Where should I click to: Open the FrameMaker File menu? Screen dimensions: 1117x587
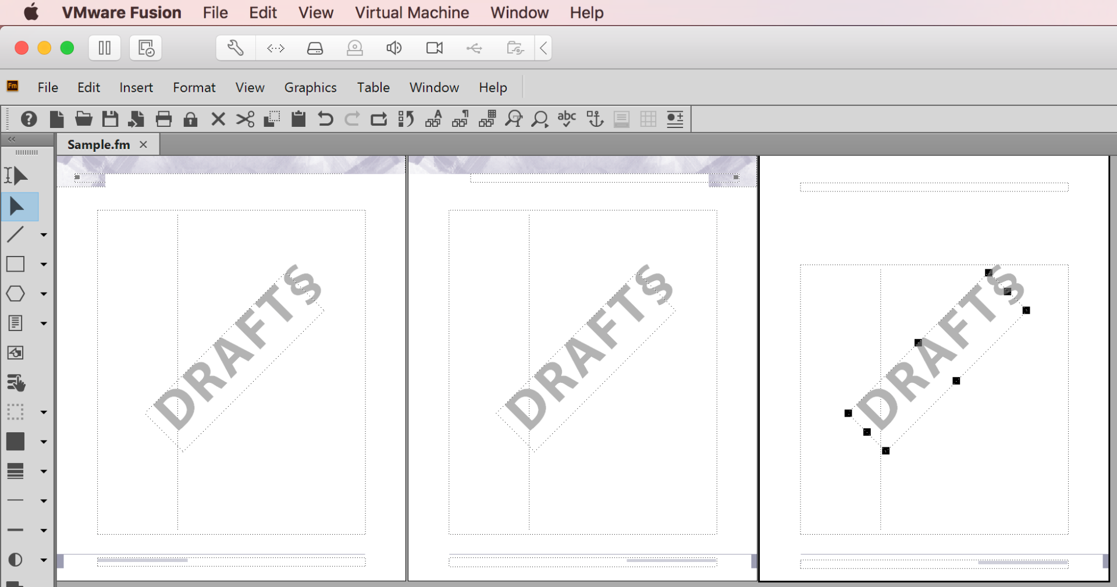click(48, 87)
